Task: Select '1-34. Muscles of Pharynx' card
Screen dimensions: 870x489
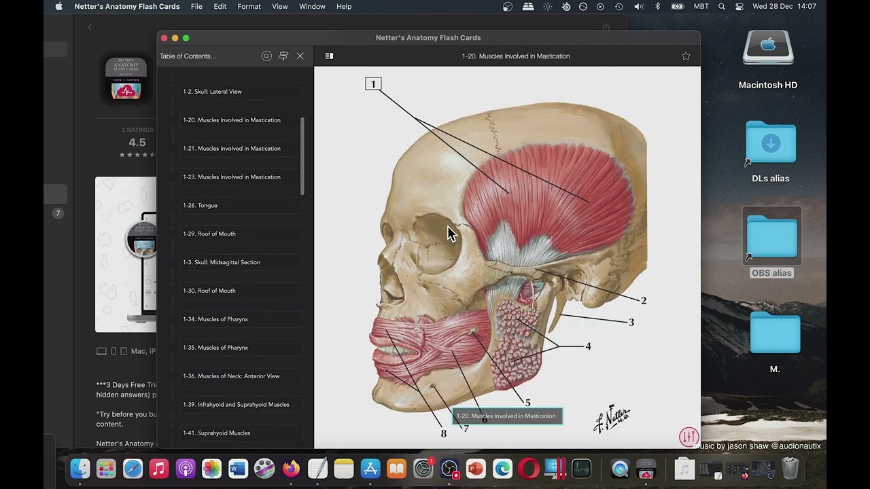Action: (x=241, y=320)
